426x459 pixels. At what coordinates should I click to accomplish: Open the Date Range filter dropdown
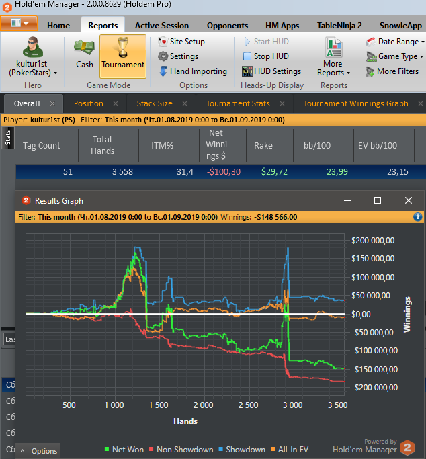395,42
